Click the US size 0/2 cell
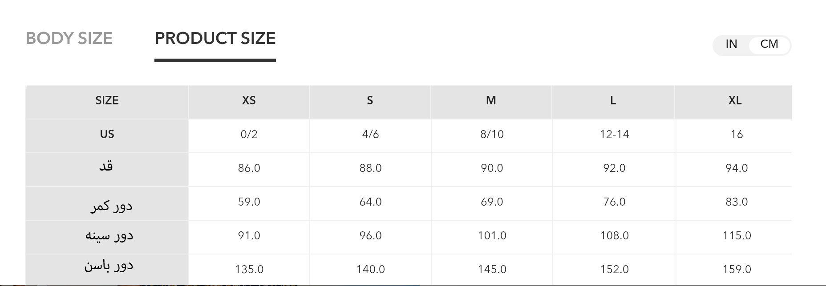 [249, 135]
